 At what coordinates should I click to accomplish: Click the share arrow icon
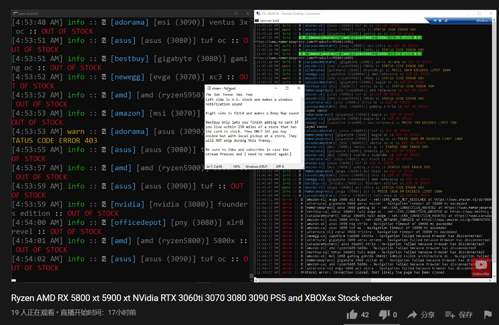click(x=412, y=315)
